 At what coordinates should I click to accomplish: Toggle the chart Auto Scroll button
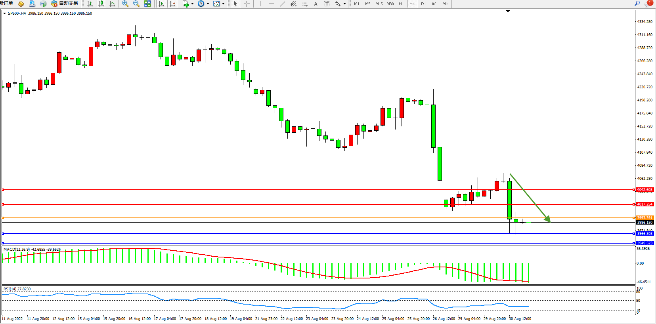161,4
